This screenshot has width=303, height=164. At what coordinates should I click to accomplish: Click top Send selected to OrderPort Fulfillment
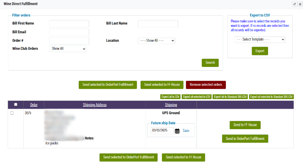108,85
